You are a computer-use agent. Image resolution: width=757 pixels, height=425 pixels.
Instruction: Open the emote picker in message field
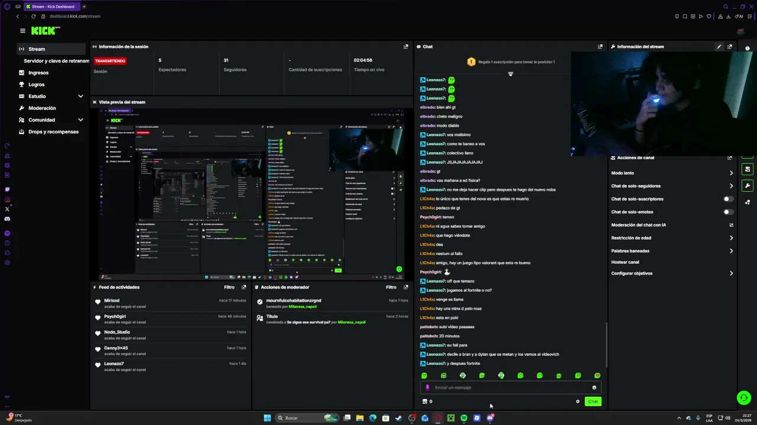coord(594,388)
